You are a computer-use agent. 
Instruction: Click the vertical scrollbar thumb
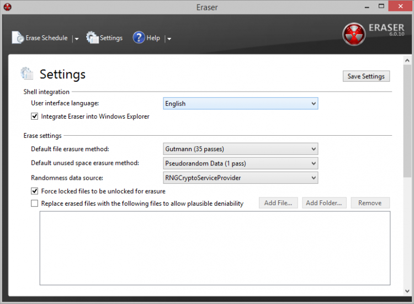[407, 121]
